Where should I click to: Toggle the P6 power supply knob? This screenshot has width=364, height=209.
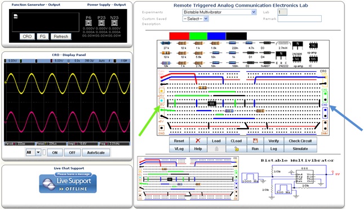[x=88, y=22]
